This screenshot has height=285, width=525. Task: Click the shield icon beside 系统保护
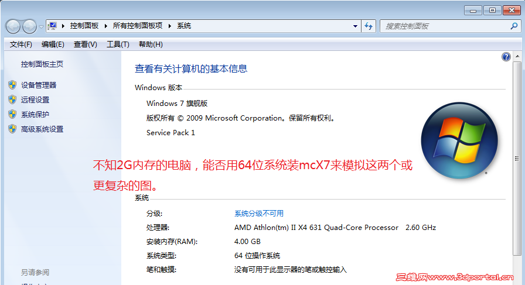click(x=12, y=114)
